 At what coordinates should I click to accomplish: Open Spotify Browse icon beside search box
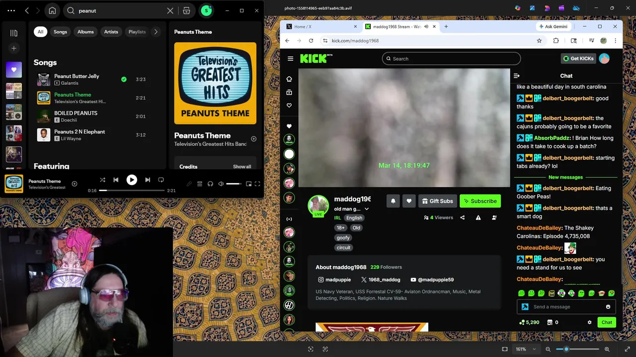(x=186, y=10)
